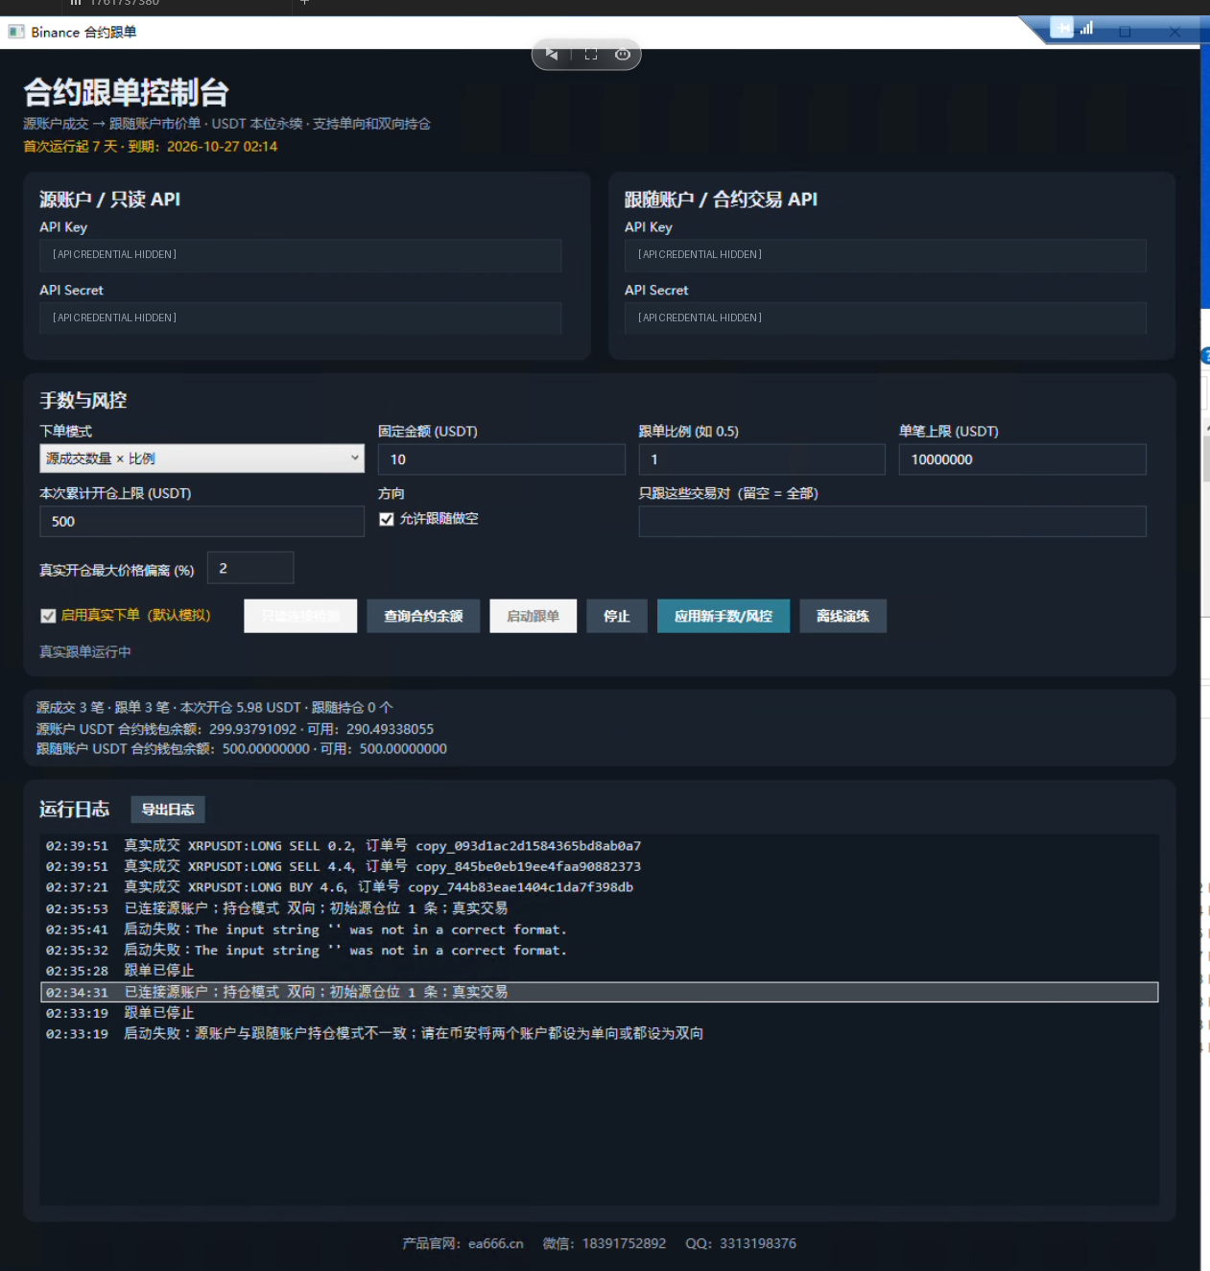Image resolution: width=1210 pixels, height=1271 pixels.
Task: Focus the follower account API Secret field
Action: [x=886, y=318]
